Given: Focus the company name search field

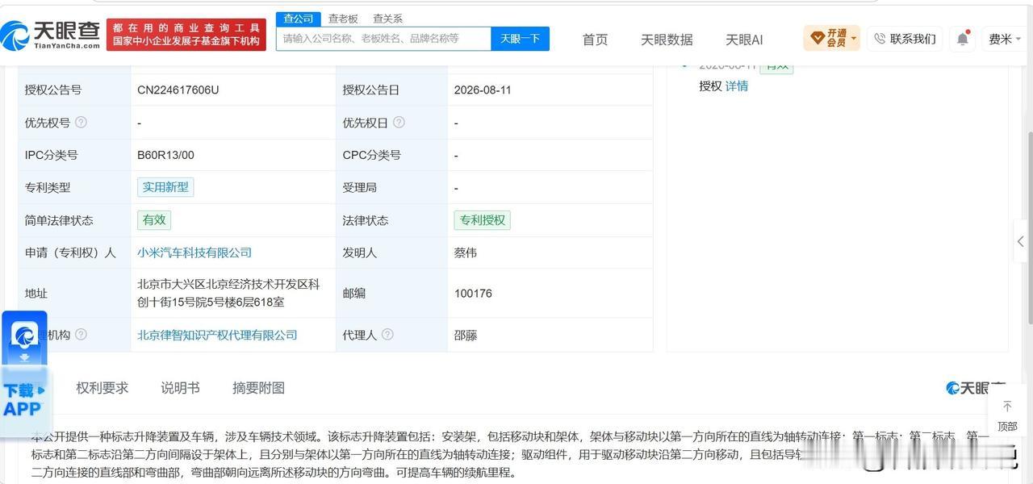Looking at the screenshot, I should point(383,39).
